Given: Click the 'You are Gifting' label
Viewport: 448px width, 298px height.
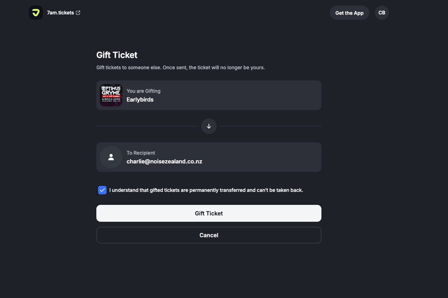Looking at the screenshot, I should (143, 91).
